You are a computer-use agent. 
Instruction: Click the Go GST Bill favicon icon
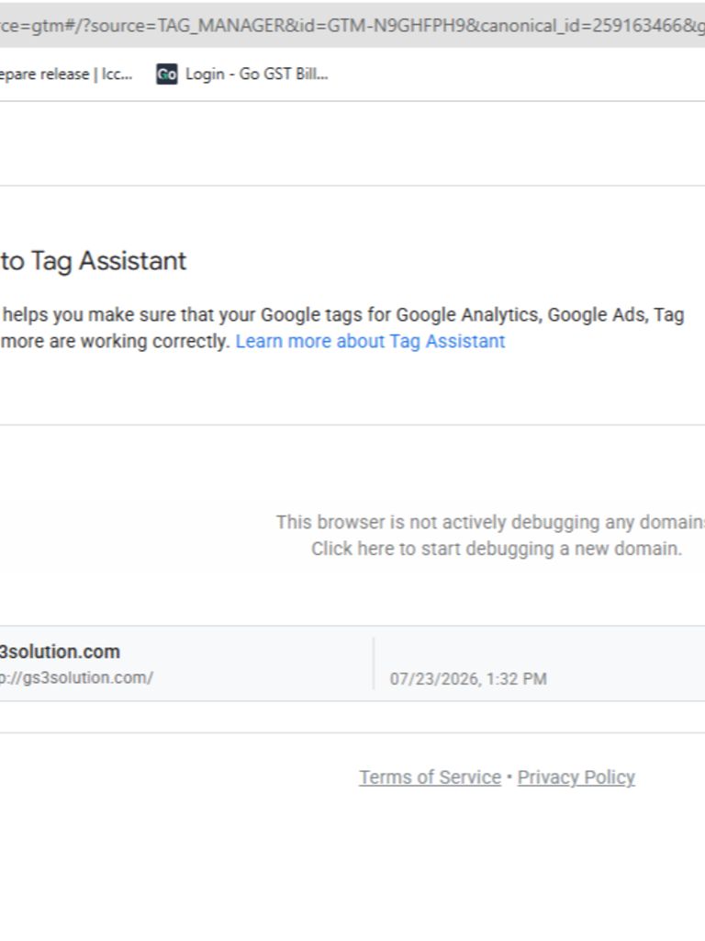[x=167, y=74]
